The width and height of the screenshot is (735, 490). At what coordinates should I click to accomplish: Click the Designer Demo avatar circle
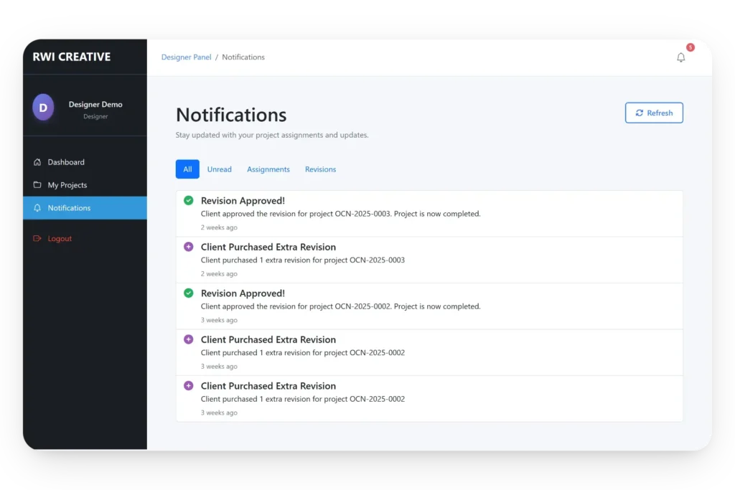coord(43,108)
